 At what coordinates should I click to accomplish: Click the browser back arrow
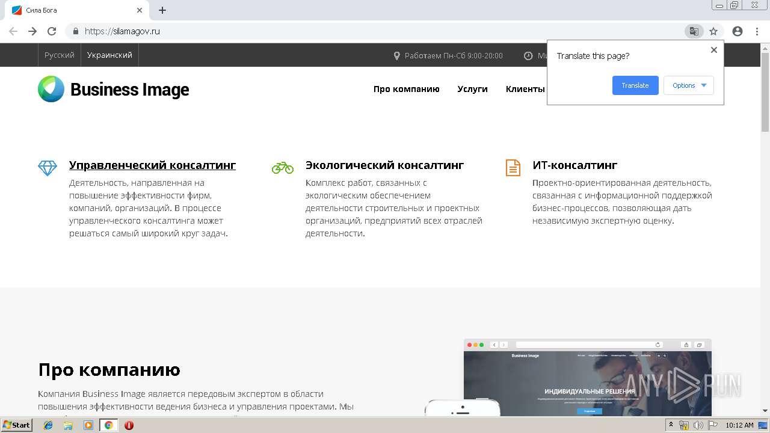pyautogui.click(x=13, y=31)
